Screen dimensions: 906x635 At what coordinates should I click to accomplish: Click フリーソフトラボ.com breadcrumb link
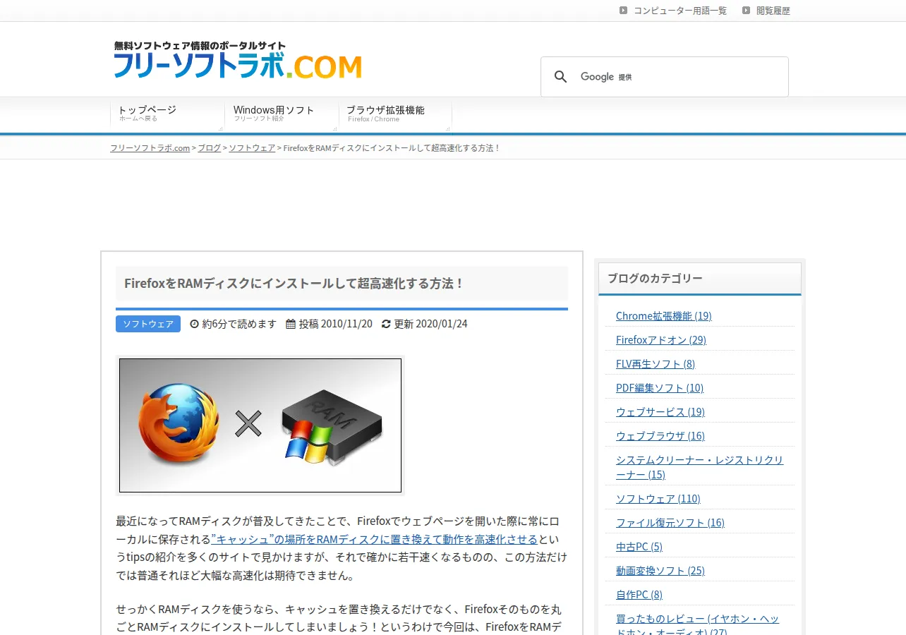[150, 148]
